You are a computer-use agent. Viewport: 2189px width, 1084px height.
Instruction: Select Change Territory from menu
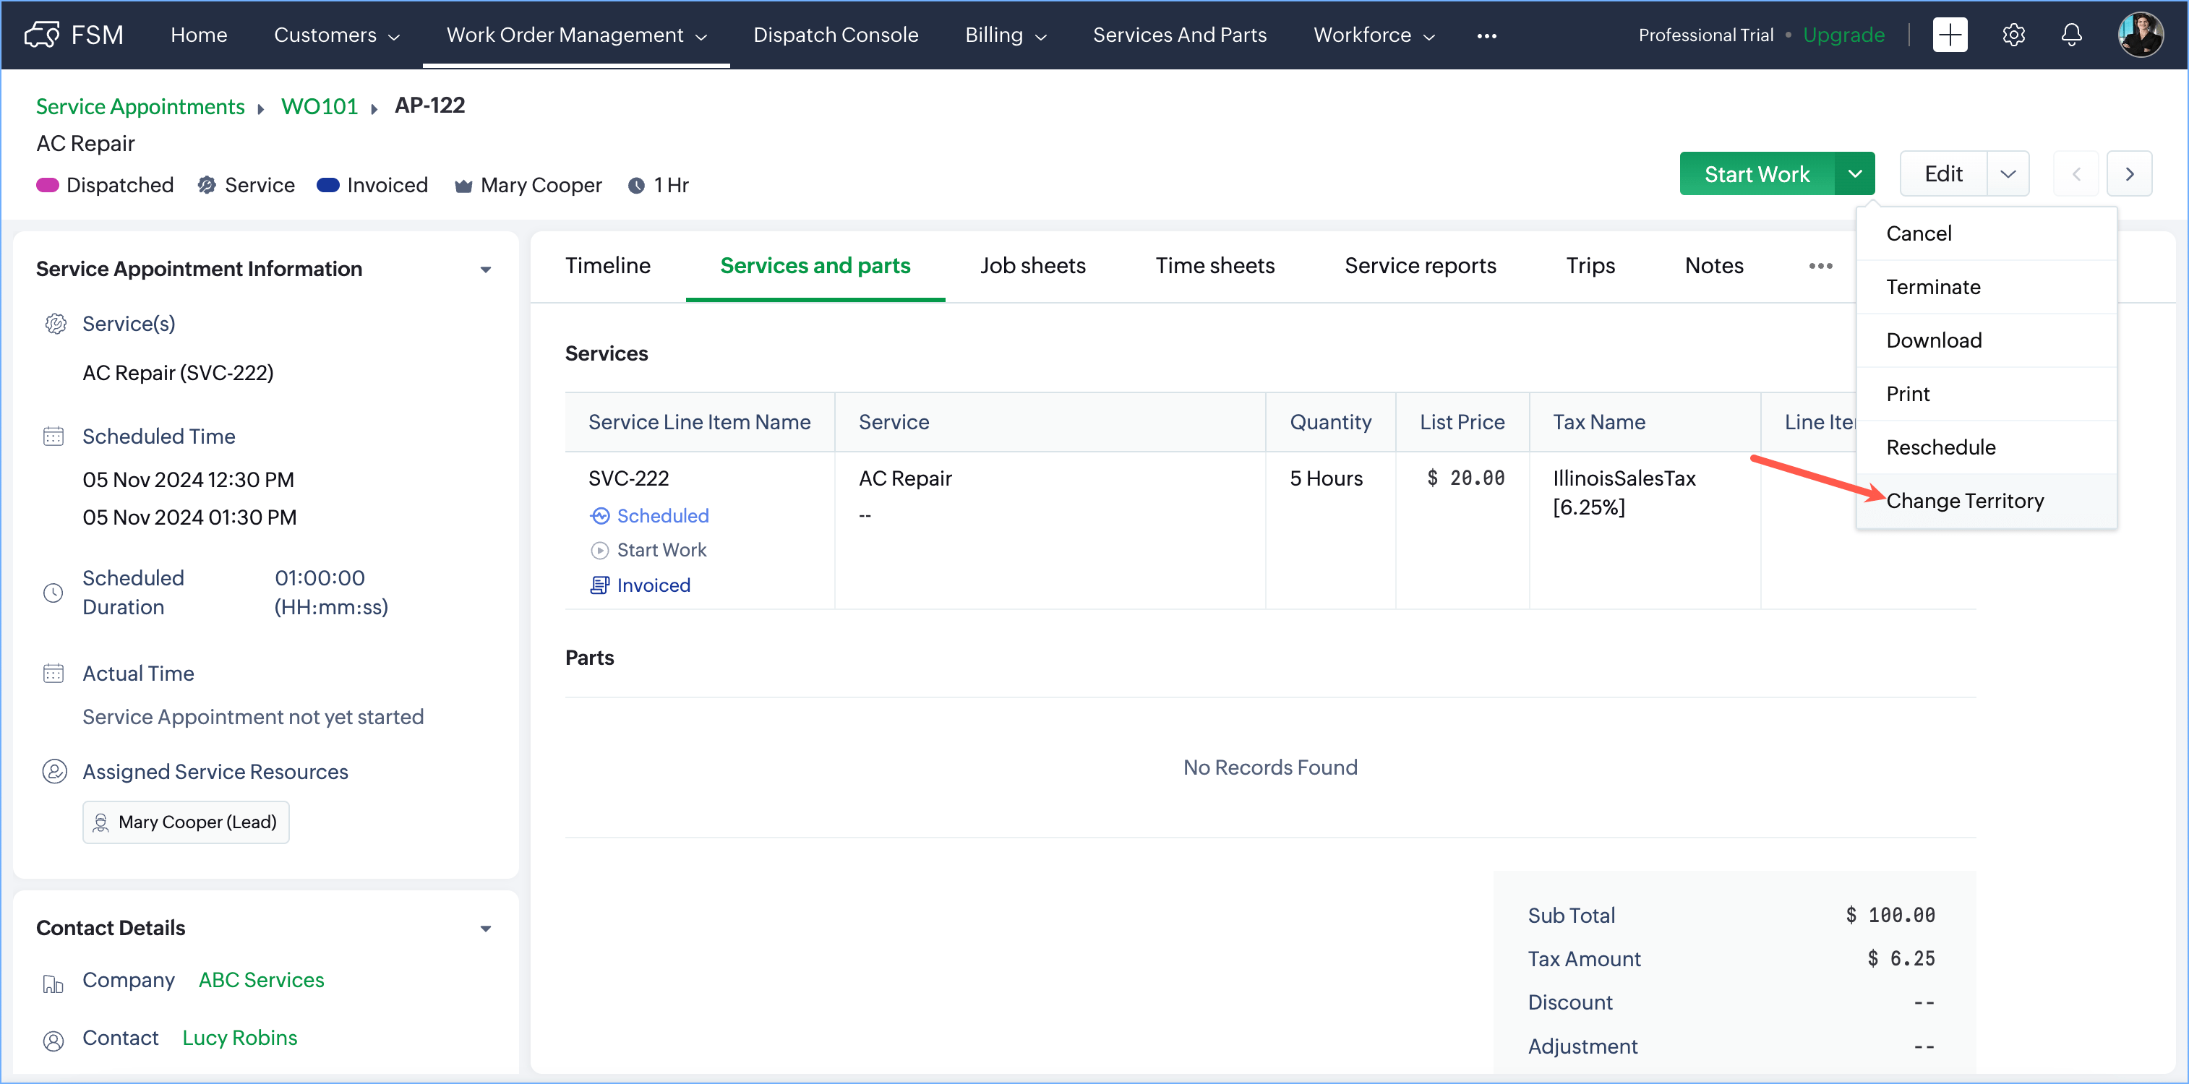1964,502
